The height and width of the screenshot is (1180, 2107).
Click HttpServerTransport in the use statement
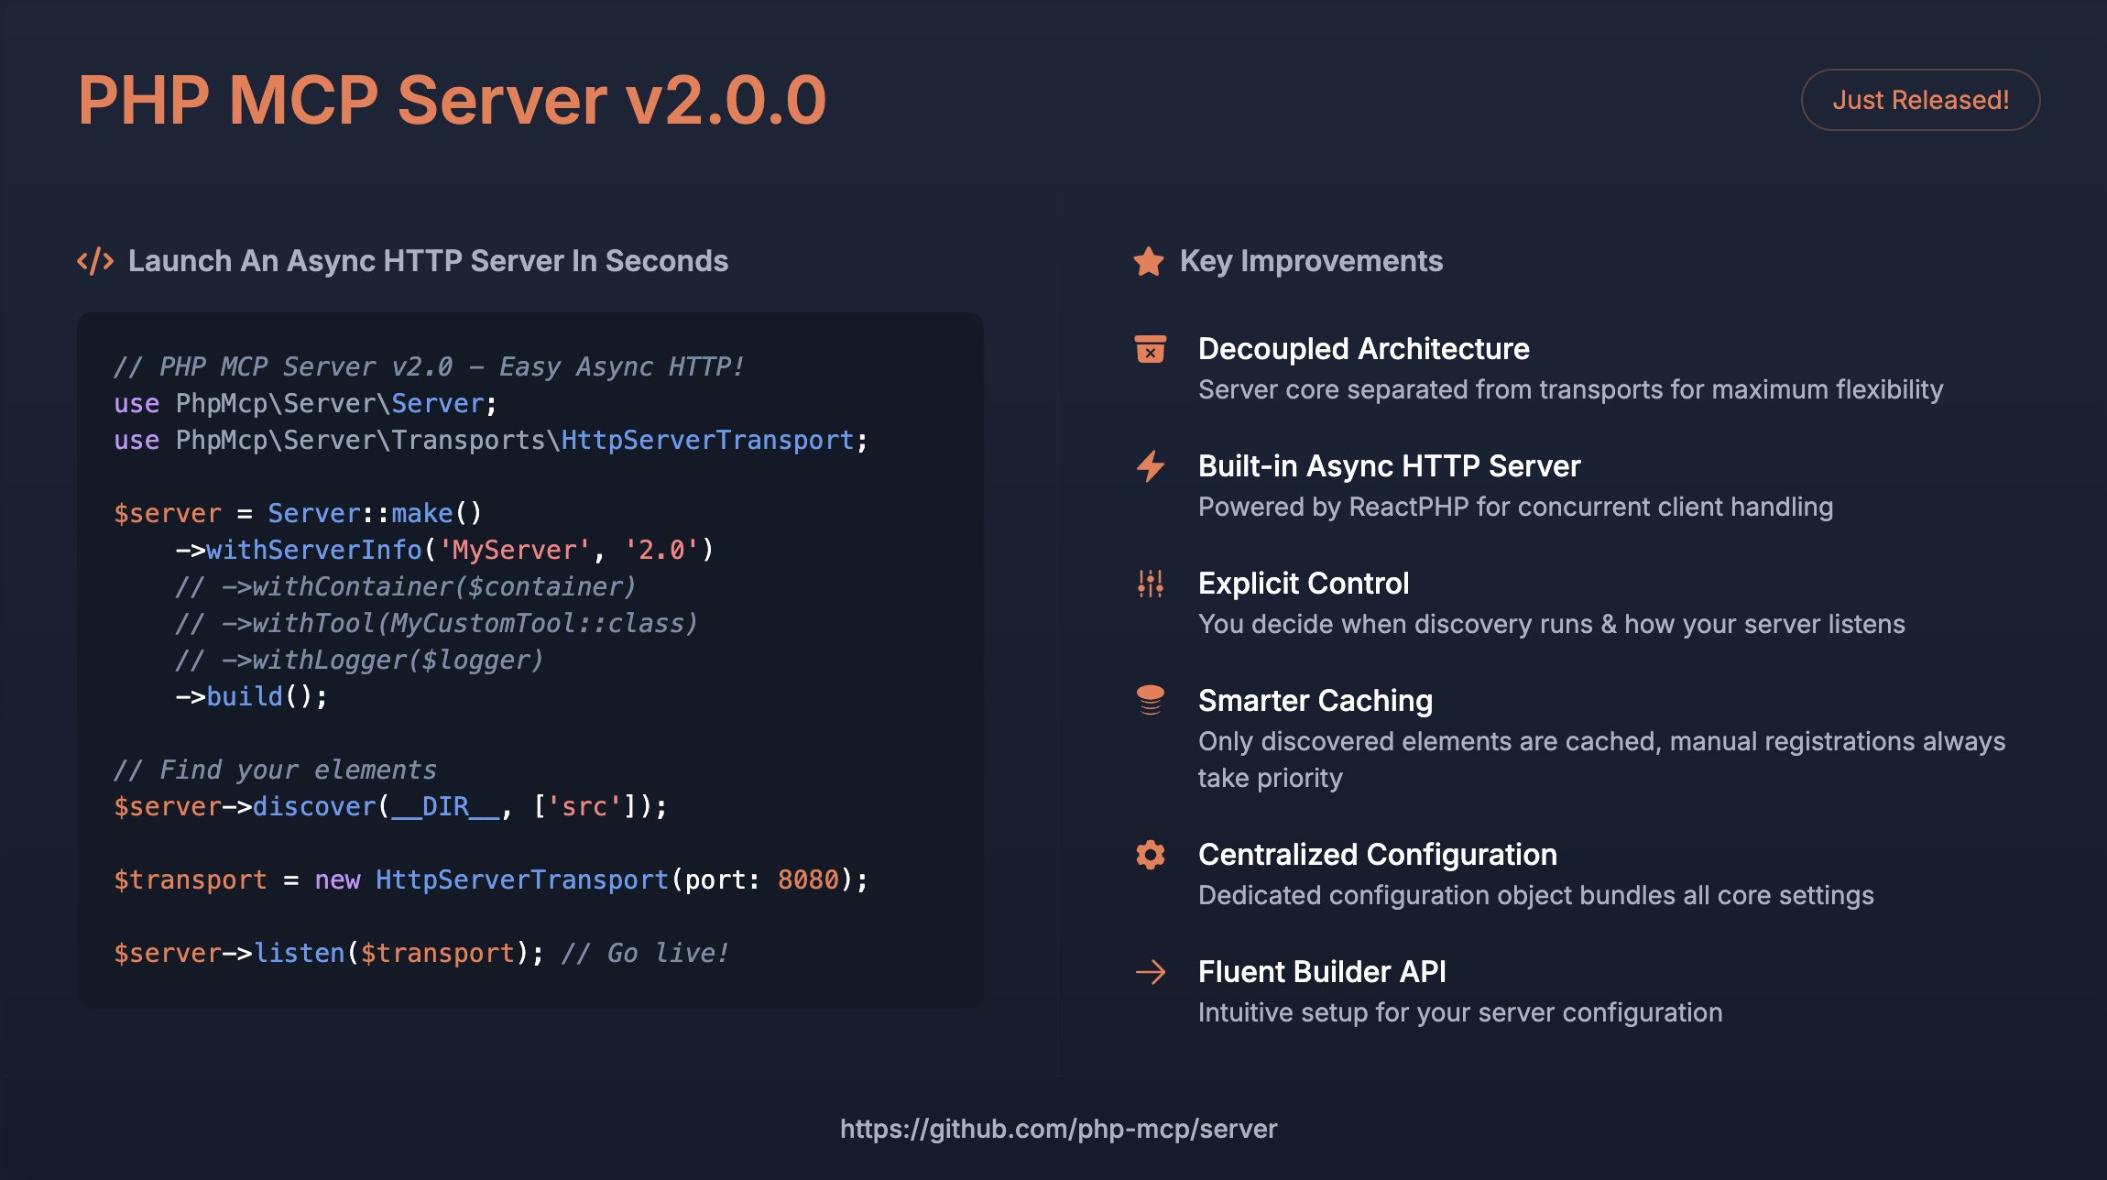707,440
